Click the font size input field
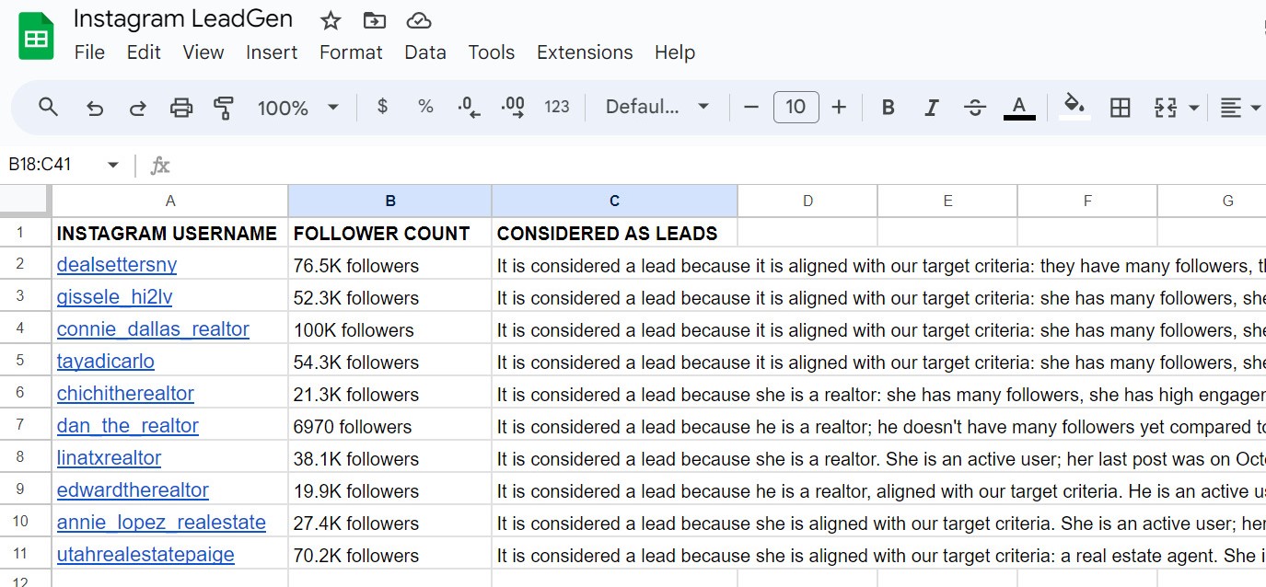This screenshot has width=1266, height=587. click(x=796, y=108)
